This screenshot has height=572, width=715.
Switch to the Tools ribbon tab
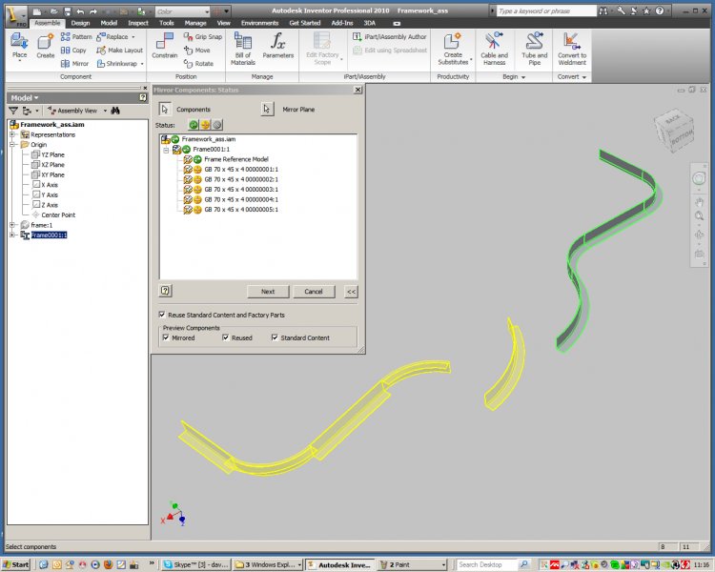pyautogui.click(x=167, y=23)
